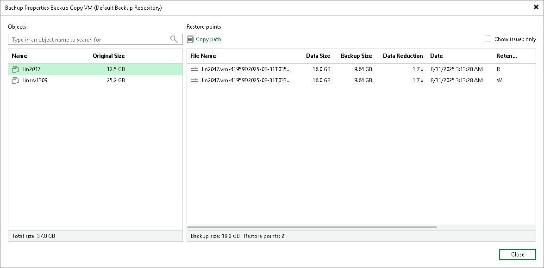Click the Close button

(518, 255)
